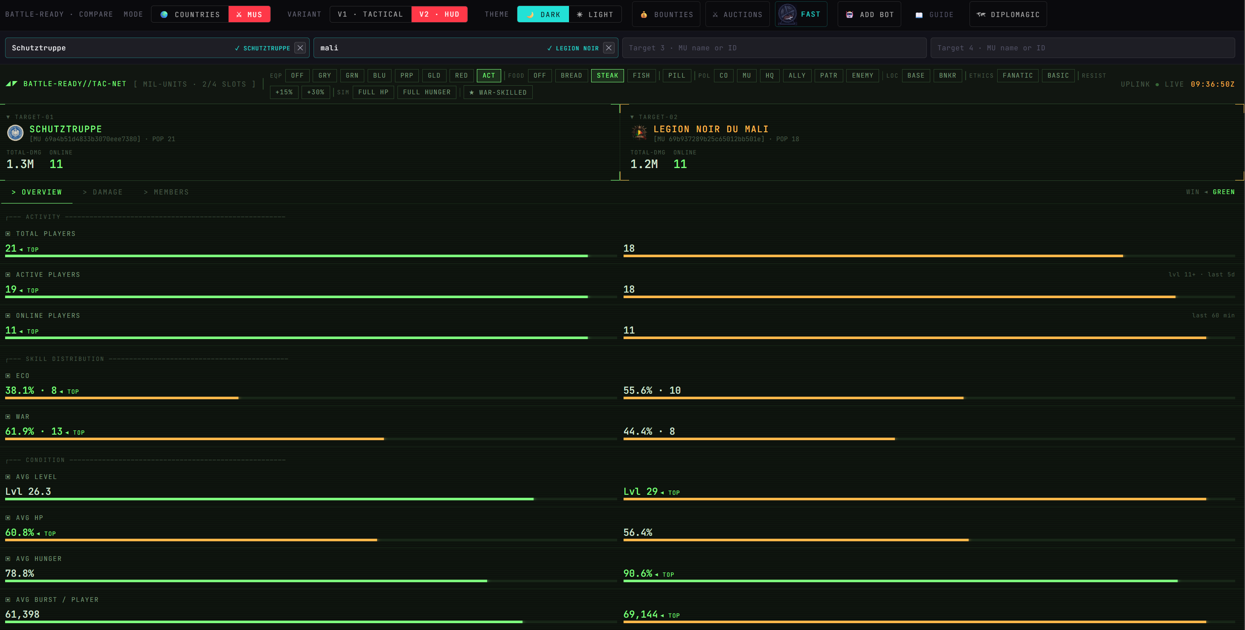Switch compare mode to Countries
Screen dimensions: 1245x630
[190, 15]
